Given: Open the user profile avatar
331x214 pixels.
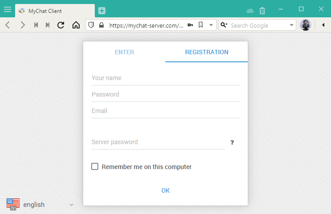Looking at the screenshot, I should (x=305, y=25).
